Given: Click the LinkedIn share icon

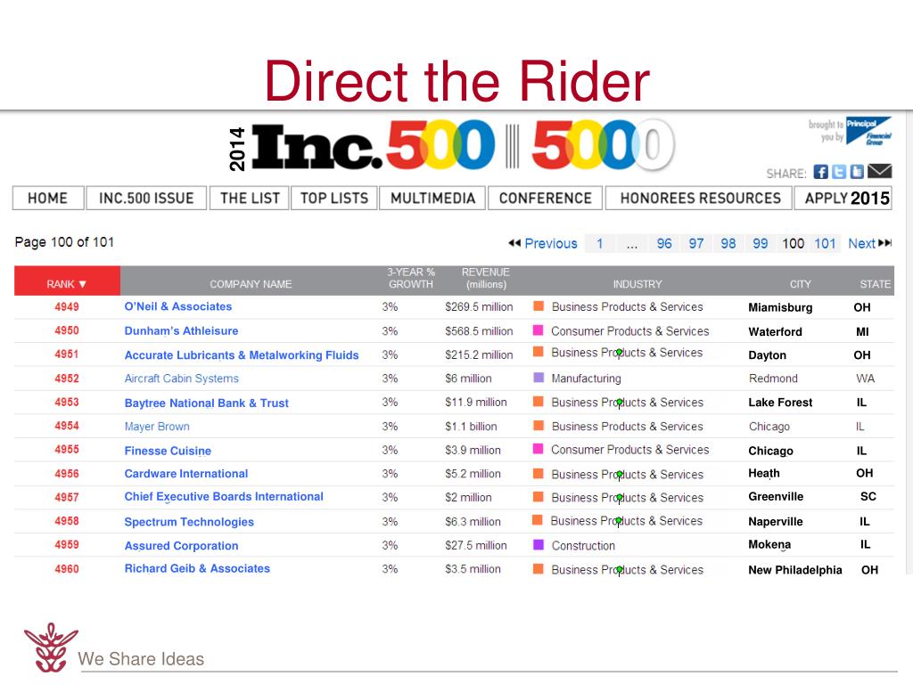Looking at the screenshot, I should coord(857,172).
